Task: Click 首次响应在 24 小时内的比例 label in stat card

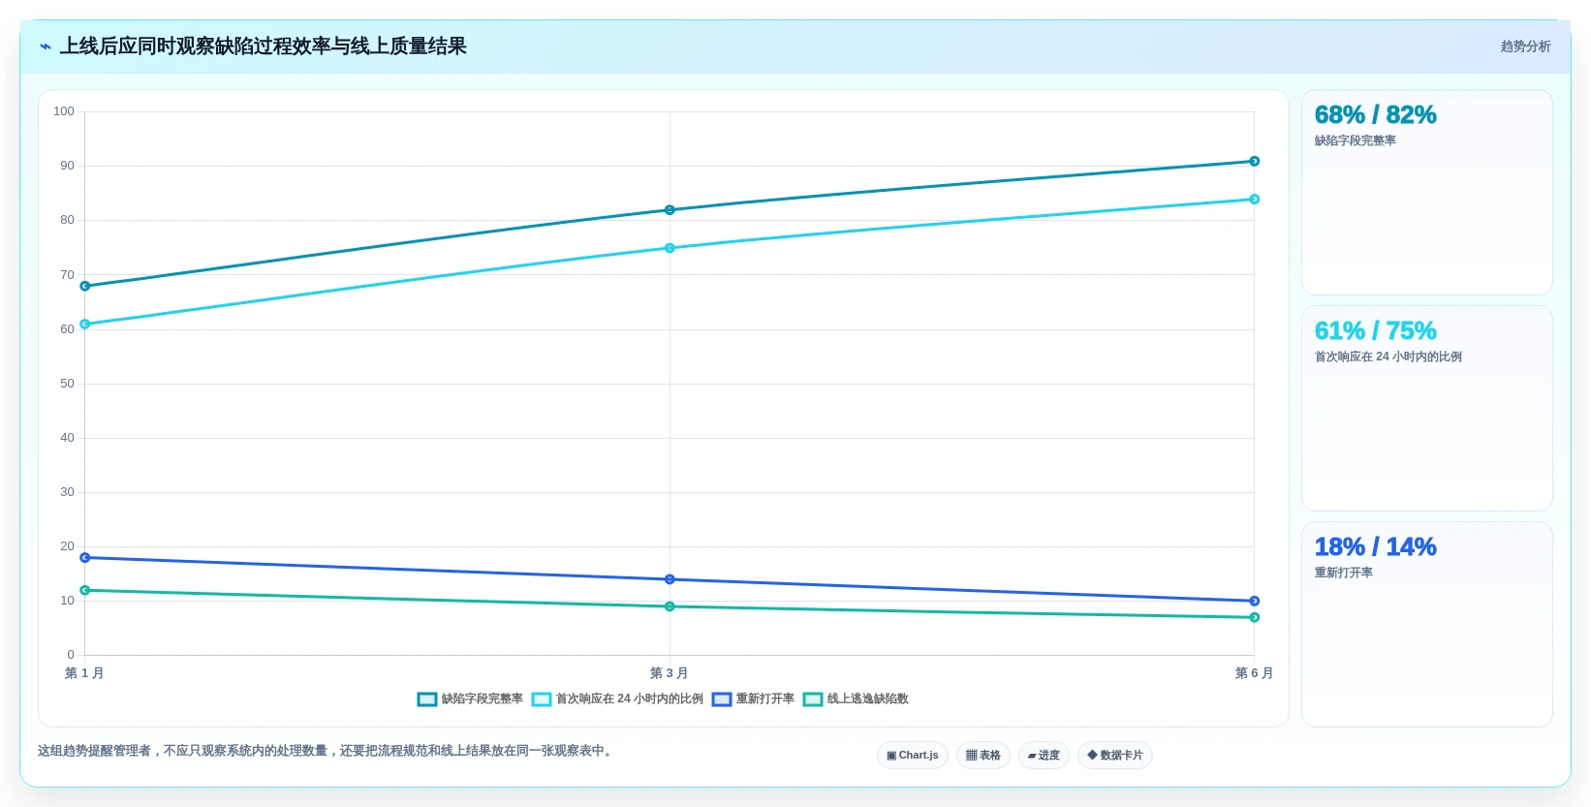Action: coord(1388,357)
